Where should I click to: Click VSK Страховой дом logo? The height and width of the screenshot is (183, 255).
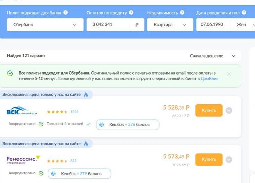coord(22,111)
